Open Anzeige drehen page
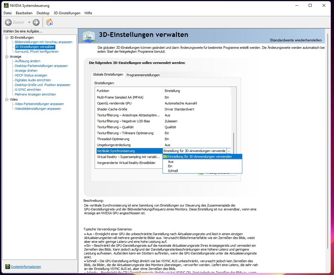This screenshot has width=334, height=275. pyautogui.click(x=26, y=71)
